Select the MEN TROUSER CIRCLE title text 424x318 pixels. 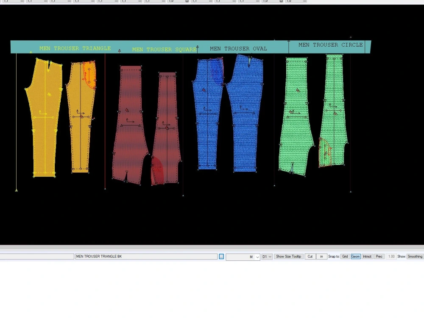330,45
